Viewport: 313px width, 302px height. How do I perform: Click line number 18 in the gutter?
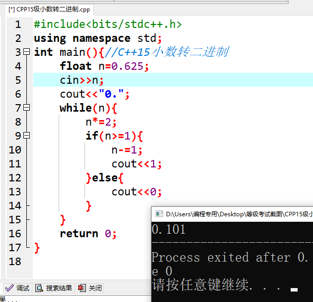[x=15, y=261]
